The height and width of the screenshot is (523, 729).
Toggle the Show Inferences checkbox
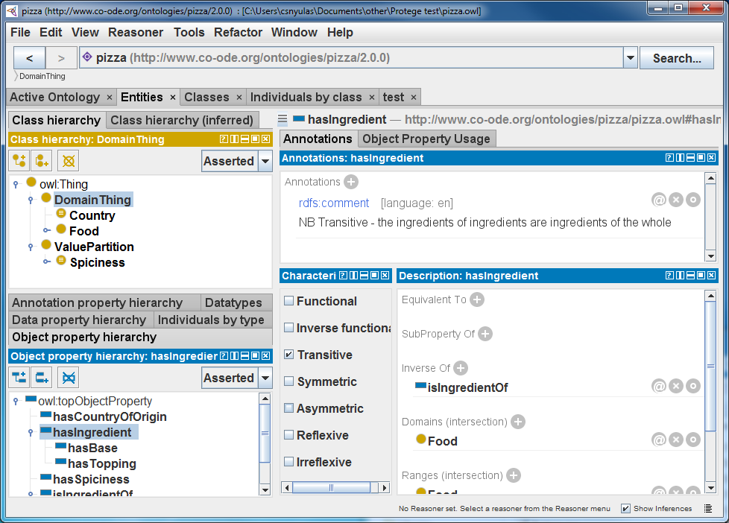tap(625, 508)
